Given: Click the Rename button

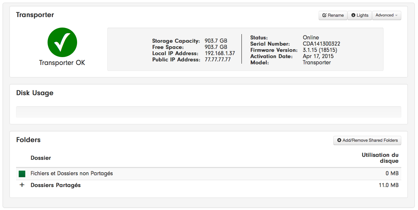Looking at the screenshot, I should coord(333,15).
